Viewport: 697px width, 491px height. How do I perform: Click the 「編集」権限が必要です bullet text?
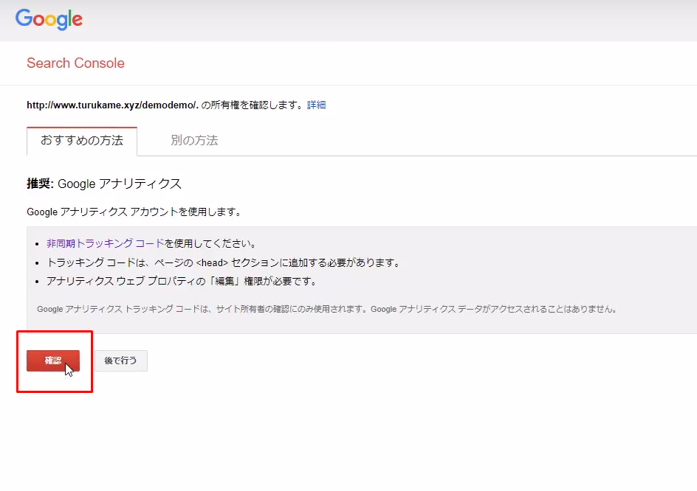[182, 282]
